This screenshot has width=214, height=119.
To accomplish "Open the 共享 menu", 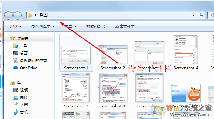I will pos(70,26).
